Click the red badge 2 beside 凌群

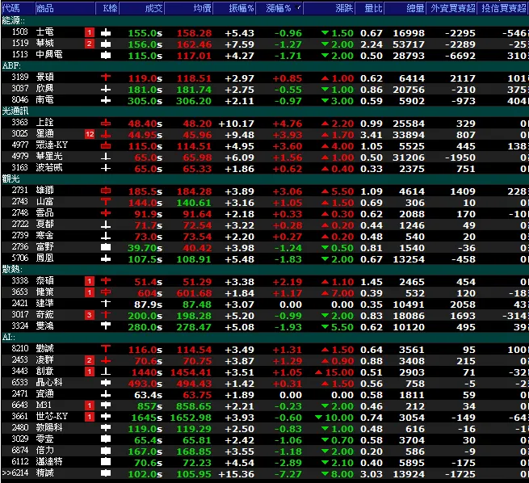pos(90,360)
